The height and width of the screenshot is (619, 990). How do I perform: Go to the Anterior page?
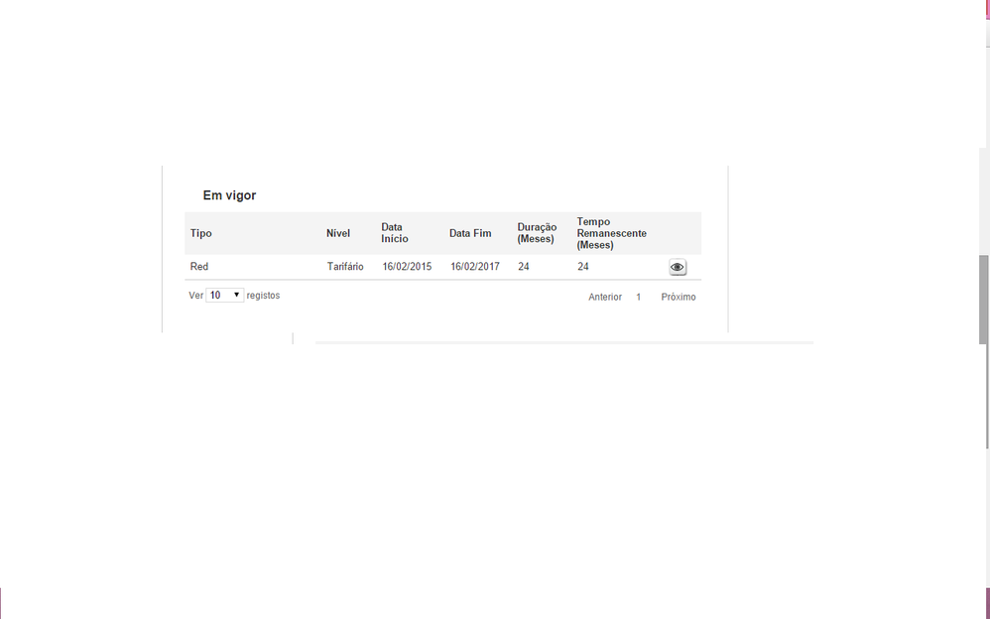coord(605,298)
